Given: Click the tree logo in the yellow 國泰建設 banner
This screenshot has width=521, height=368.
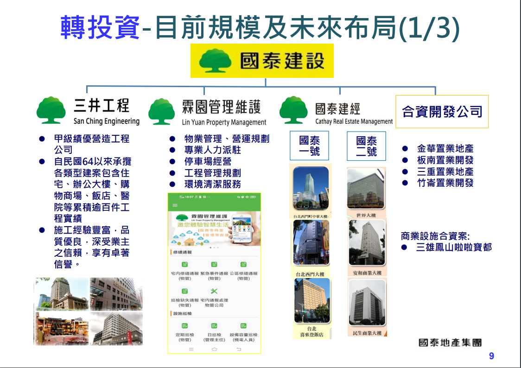Looking at the screenshot, I should pyautogui.click(x=216, y=61).
